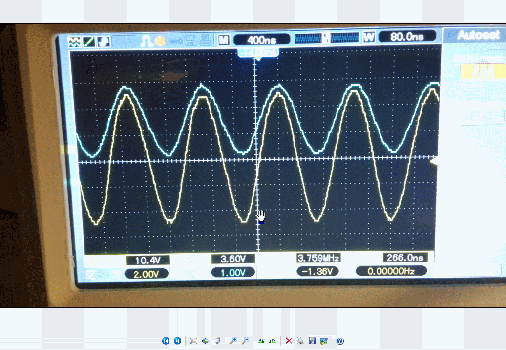Click the Best Fit view icon

pyautogui.click(x=194, y=341)
